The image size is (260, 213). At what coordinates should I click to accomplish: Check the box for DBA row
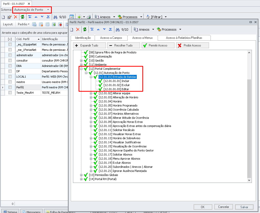[x=10, y=66]
